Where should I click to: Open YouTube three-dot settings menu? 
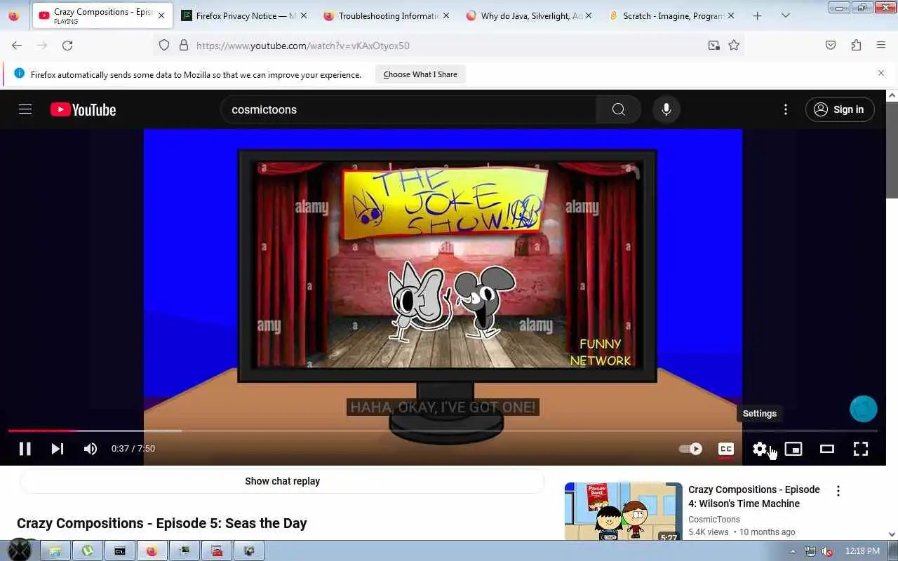coord(786,109)
